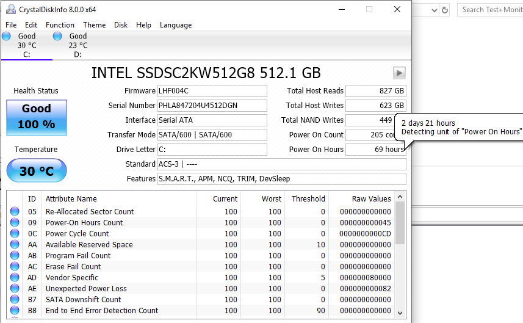
Task: Click the refresh button in background window
Action: pyautogui.click(x=445, y=10)
